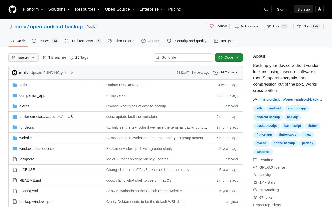Open the Security and quality tab

point(187,41)
